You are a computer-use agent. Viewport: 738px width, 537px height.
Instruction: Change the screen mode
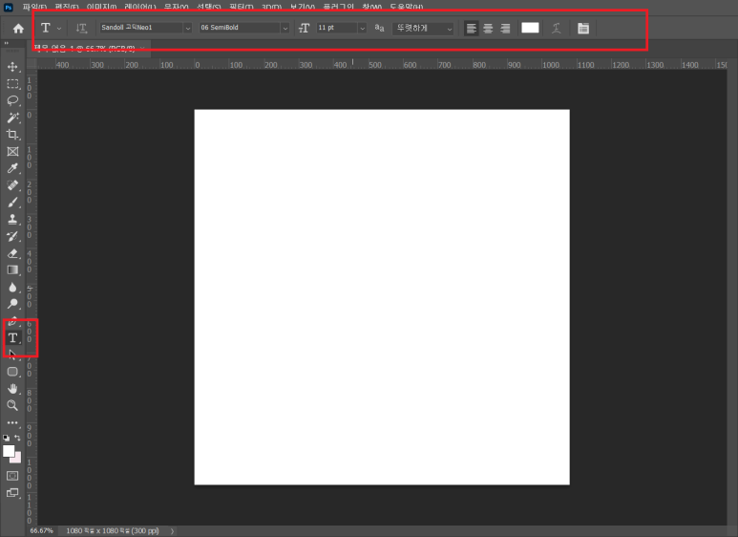[x=12, y=493]
